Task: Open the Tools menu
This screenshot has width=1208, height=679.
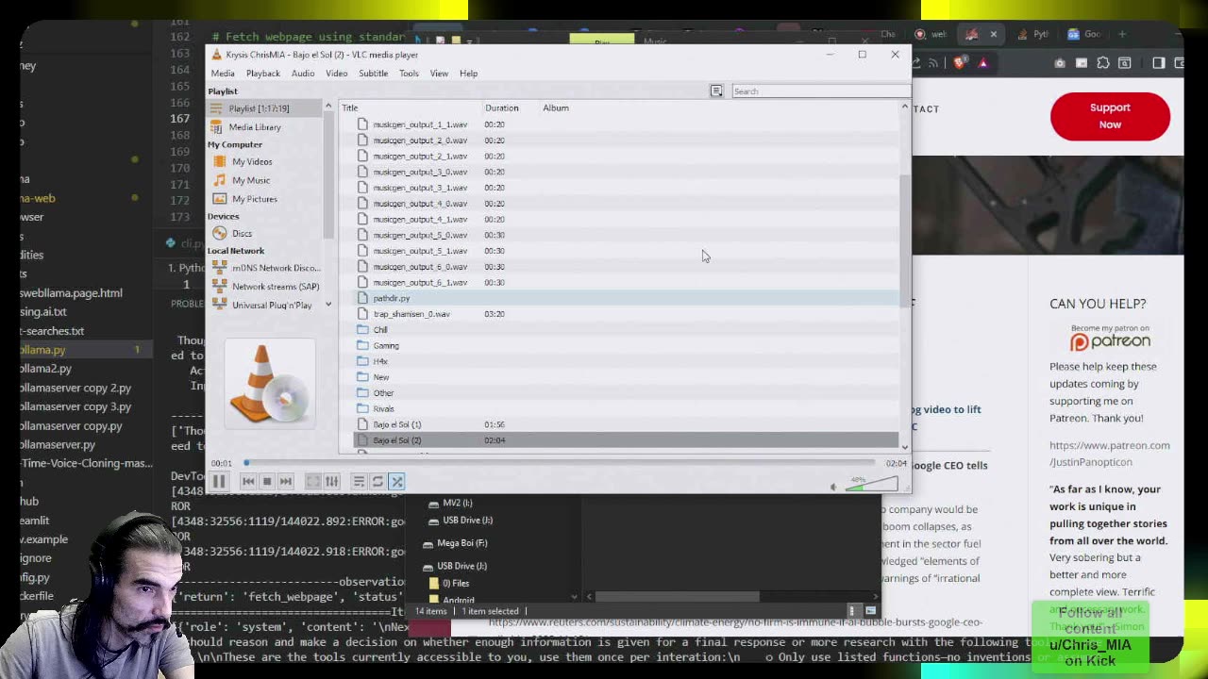Action: point(409,74)
